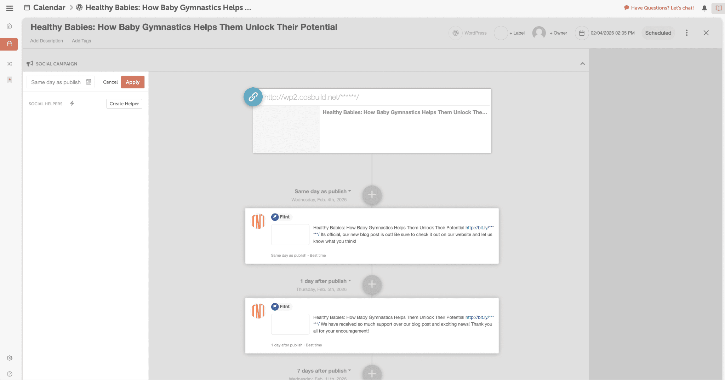Open the three-dot more options menu
The width and height of the screenshot is (725, 380).
(686, 33)
